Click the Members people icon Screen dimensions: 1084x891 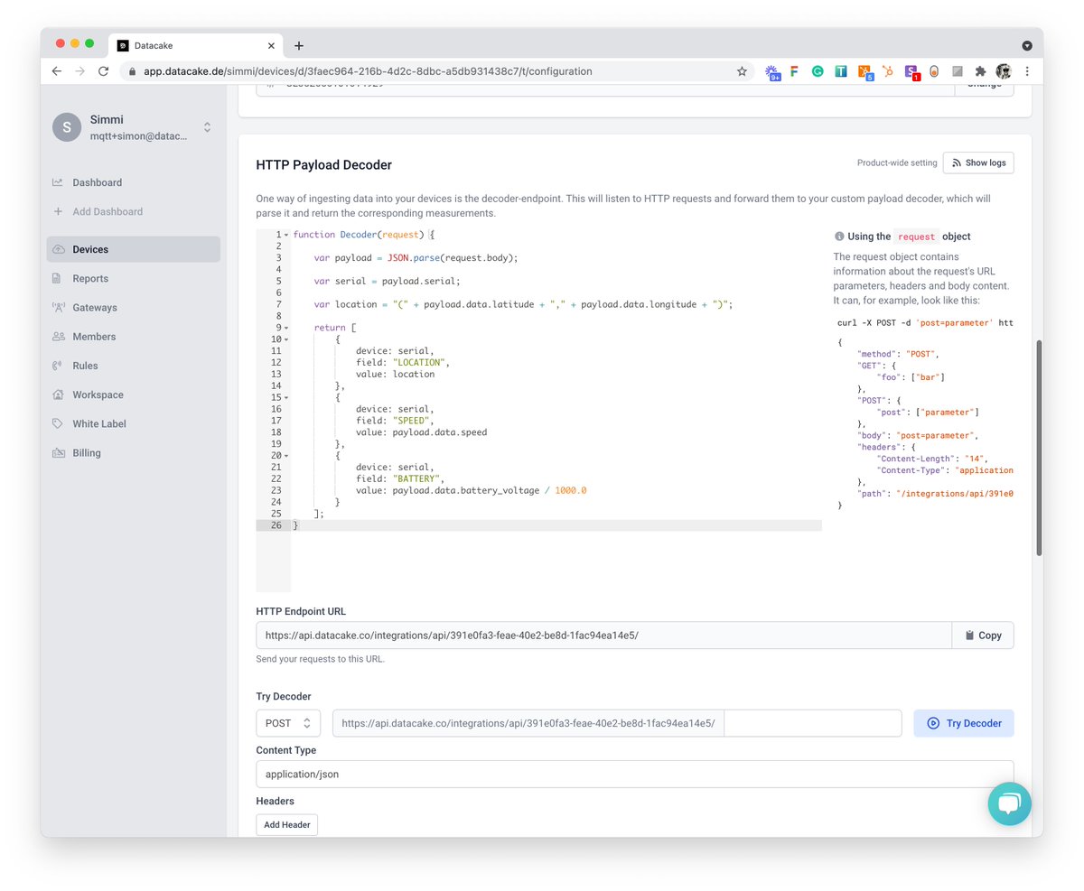click(58, 336)
